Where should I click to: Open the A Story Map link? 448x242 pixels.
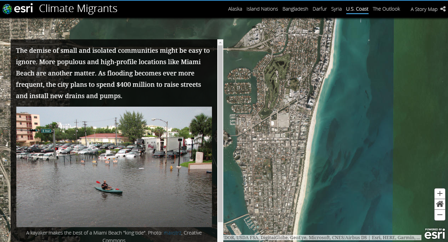pyautogui.click(x=424, y=9)
